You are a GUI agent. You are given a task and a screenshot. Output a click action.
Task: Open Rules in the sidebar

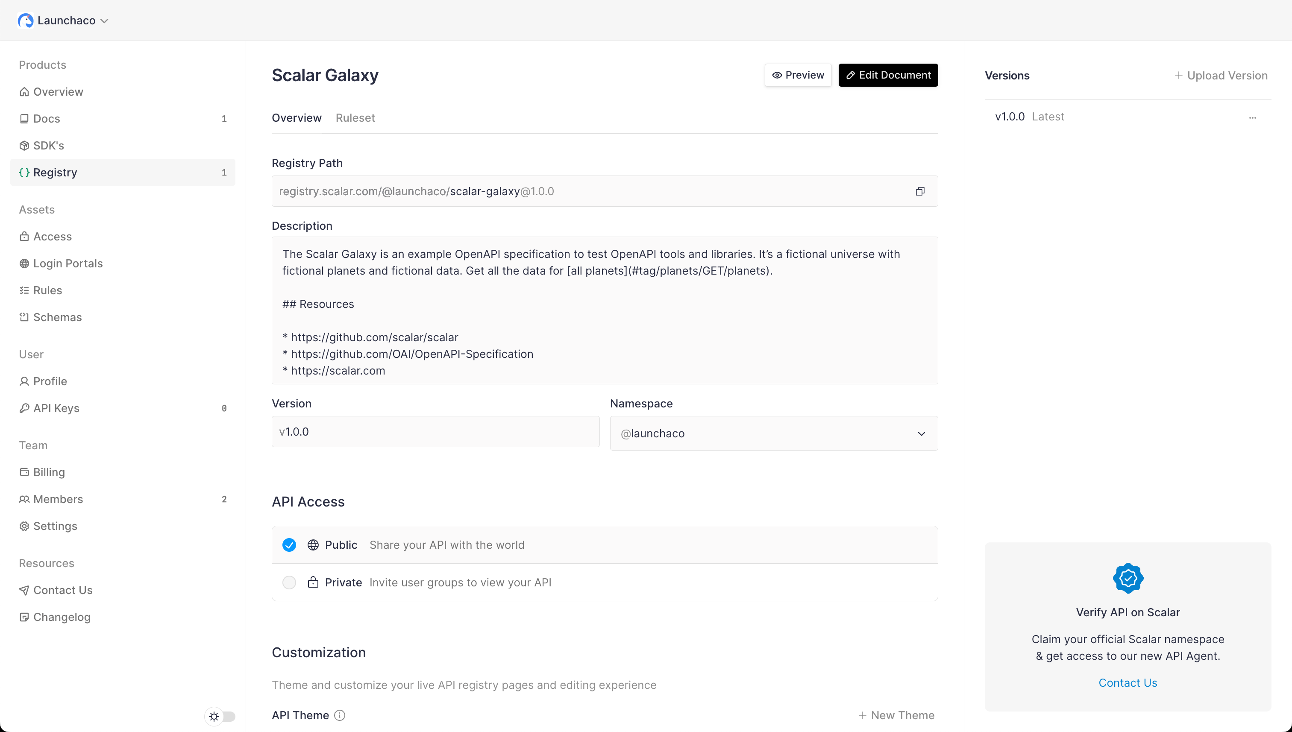(123, 290)
